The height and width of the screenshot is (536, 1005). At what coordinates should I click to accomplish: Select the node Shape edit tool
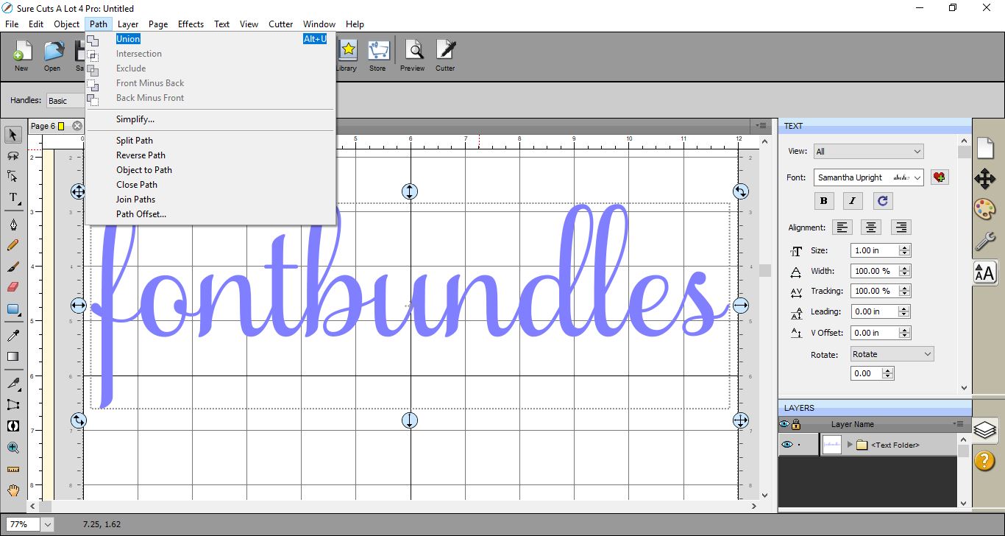(13, 177)
